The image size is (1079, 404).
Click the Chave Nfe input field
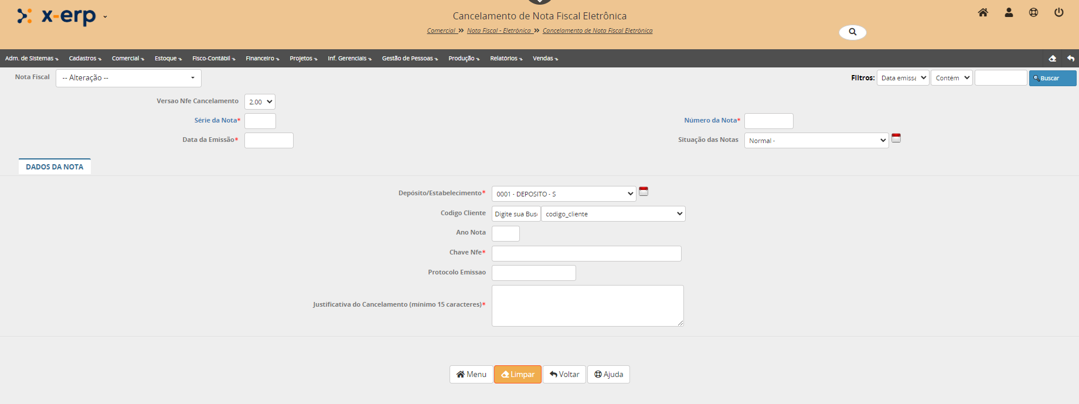(586, 253)
